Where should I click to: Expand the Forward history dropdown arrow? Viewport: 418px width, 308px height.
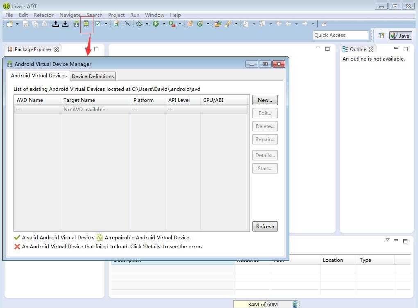point(312,24)
